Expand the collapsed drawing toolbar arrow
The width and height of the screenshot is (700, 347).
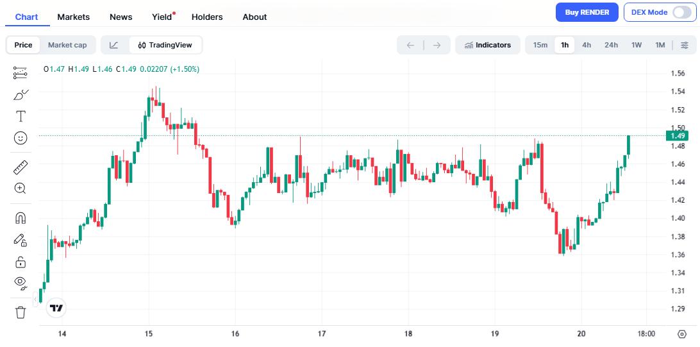36,300
